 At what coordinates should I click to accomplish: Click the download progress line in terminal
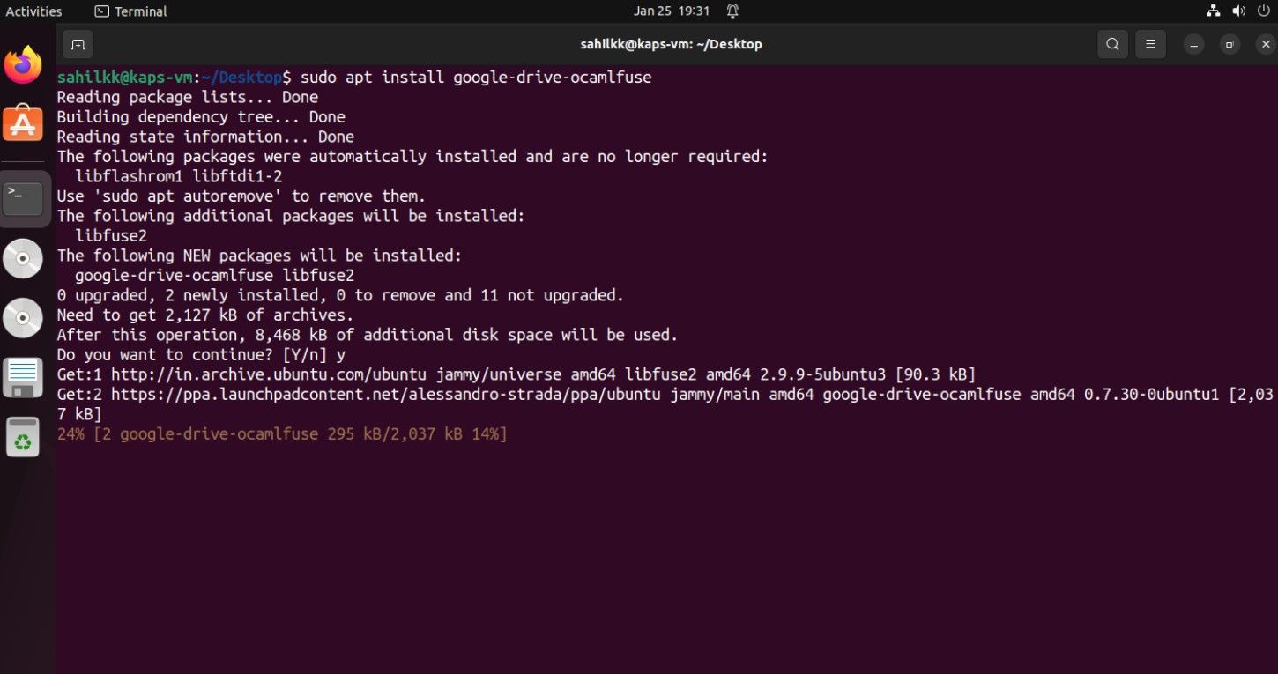tap(282, 434)
